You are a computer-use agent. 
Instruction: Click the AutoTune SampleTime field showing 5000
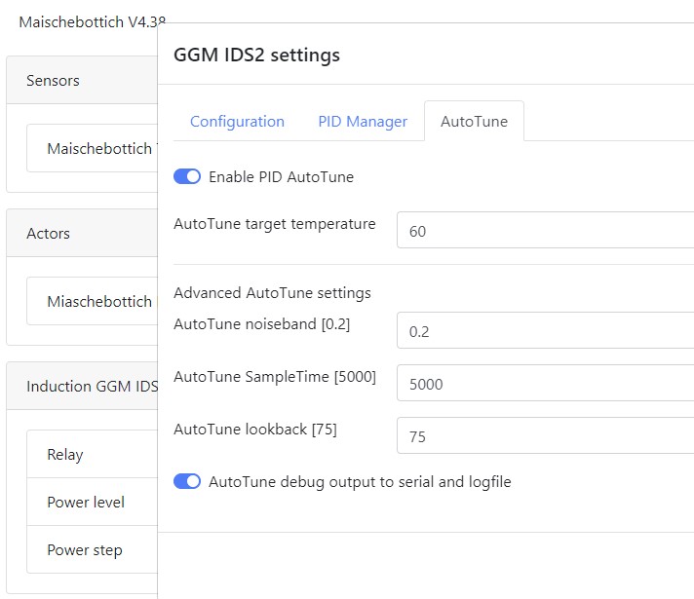[x=546, y=384]
